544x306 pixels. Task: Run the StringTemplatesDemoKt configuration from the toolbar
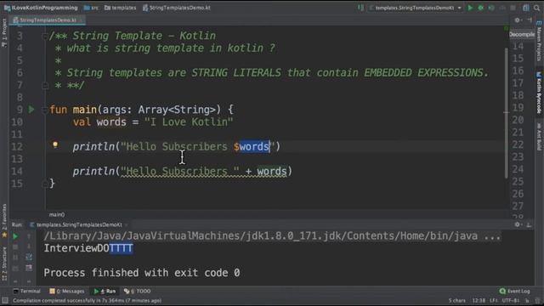(470, 8)
